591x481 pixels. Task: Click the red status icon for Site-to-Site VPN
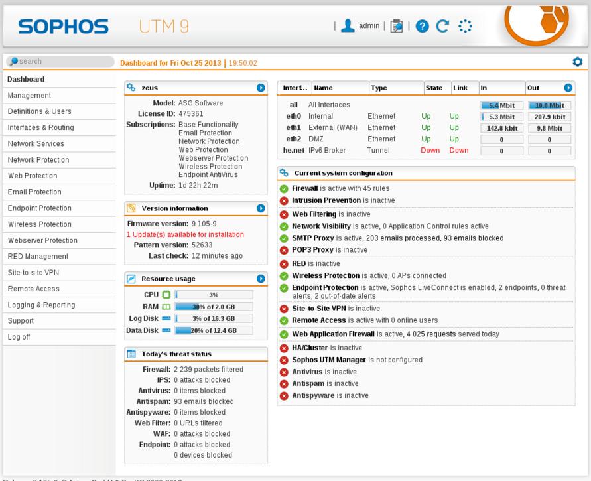click(x=284, y=309)
